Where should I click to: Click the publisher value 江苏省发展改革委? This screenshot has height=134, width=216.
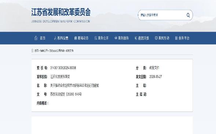click(x=60, y=77)
